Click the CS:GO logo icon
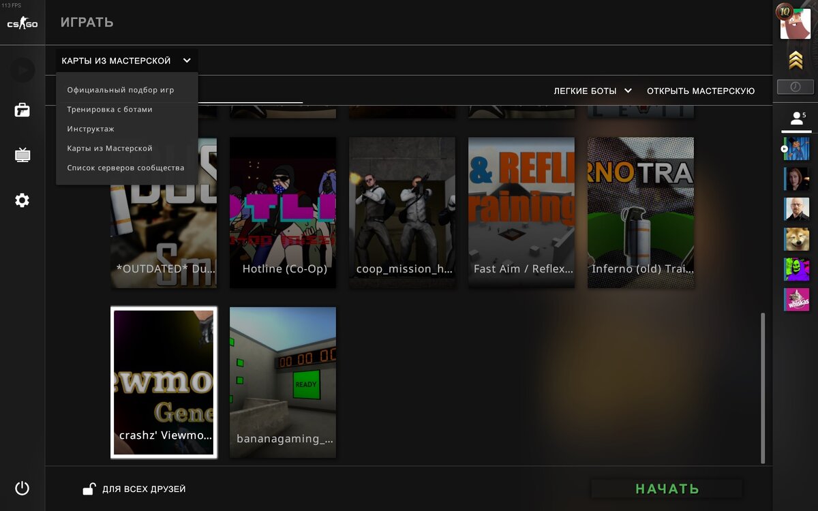The width and height of the screenshot is (818, 511). click(x=22, y=24)
